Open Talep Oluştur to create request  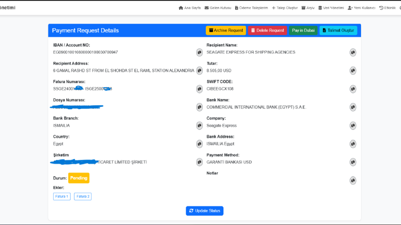285,8
